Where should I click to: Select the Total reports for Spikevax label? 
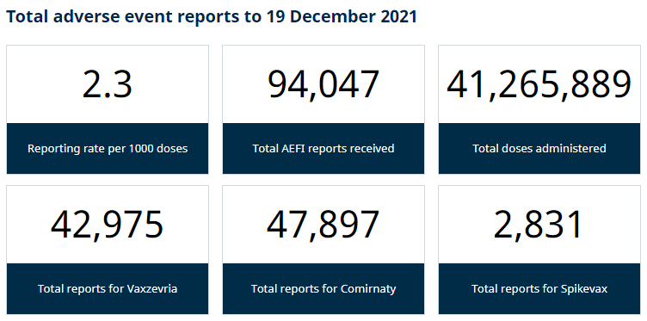pos(539,289)
